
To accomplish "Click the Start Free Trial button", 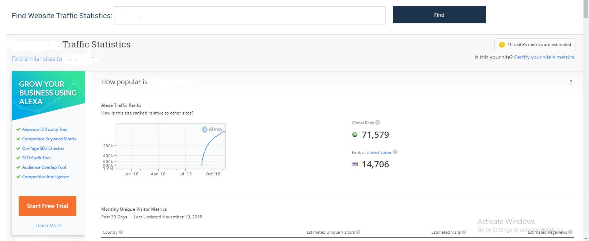I will pyautogui.click(x=47, y=206).
